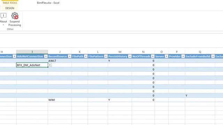
Task: Click the PersistHistory header cell
Action: click(x=120, y=56)
